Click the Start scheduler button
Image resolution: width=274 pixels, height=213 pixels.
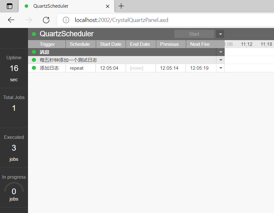click(x=194, y=34)
